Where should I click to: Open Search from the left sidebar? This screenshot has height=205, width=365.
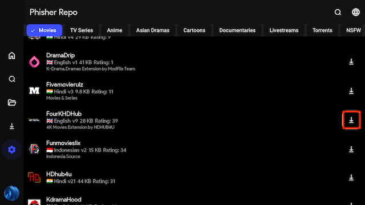tap(11, 79)
